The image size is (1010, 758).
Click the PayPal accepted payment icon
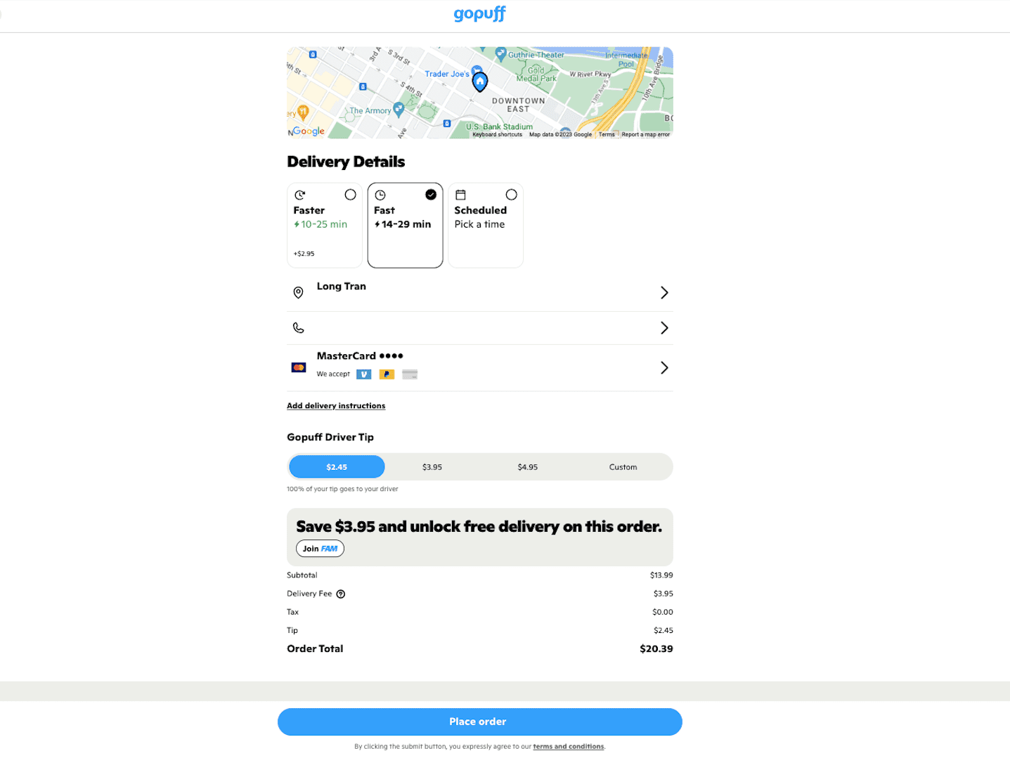pos(387,374)
